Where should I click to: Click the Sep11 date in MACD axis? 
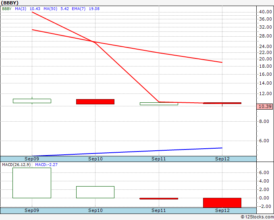tap(159, 210)
